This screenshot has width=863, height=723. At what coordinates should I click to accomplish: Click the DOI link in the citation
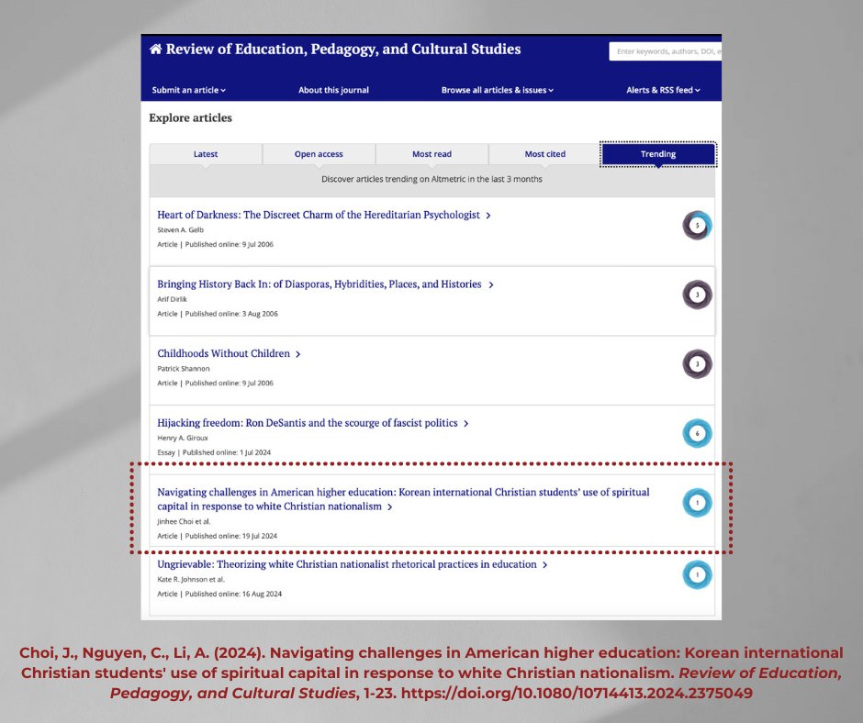coord(577,693)
